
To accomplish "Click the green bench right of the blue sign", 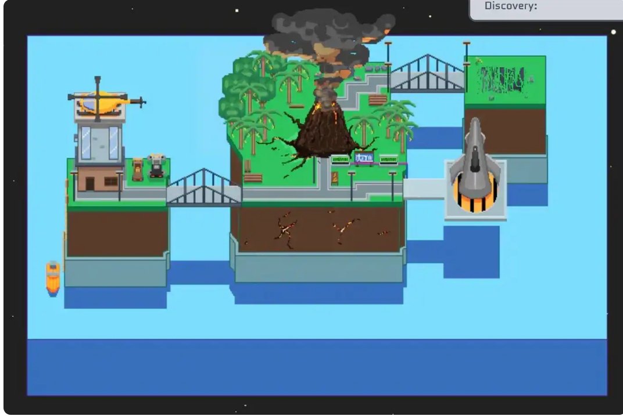I will 388,160.
